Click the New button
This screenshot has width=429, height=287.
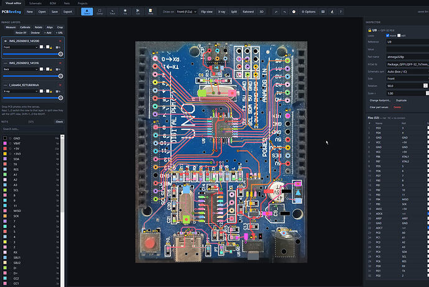point(30,12)
